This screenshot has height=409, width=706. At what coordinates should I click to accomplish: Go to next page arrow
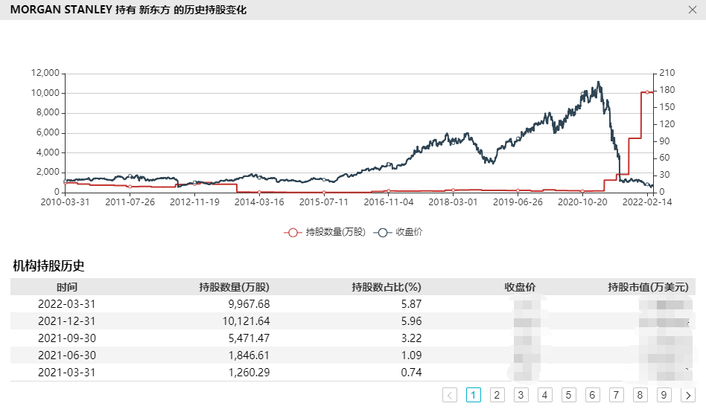pos(688,395)
